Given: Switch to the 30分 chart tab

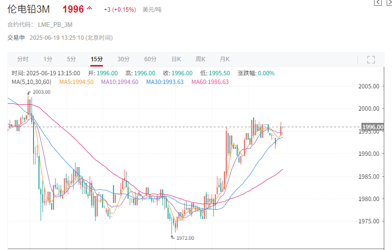Looking at the screenshot, I should pyautogui.click(x=123, y=59).
